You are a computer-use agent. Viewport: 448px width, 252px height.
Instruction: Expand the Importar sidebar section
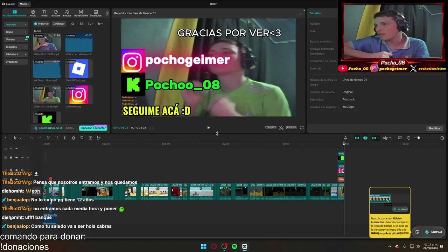pos(16,24)
